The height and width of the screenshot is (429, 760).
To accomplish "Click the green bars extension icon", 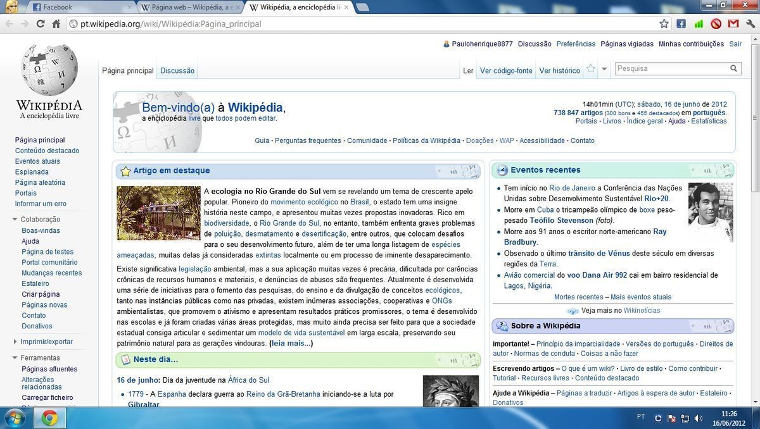I will pyautogui.click(x=699, y=23).
